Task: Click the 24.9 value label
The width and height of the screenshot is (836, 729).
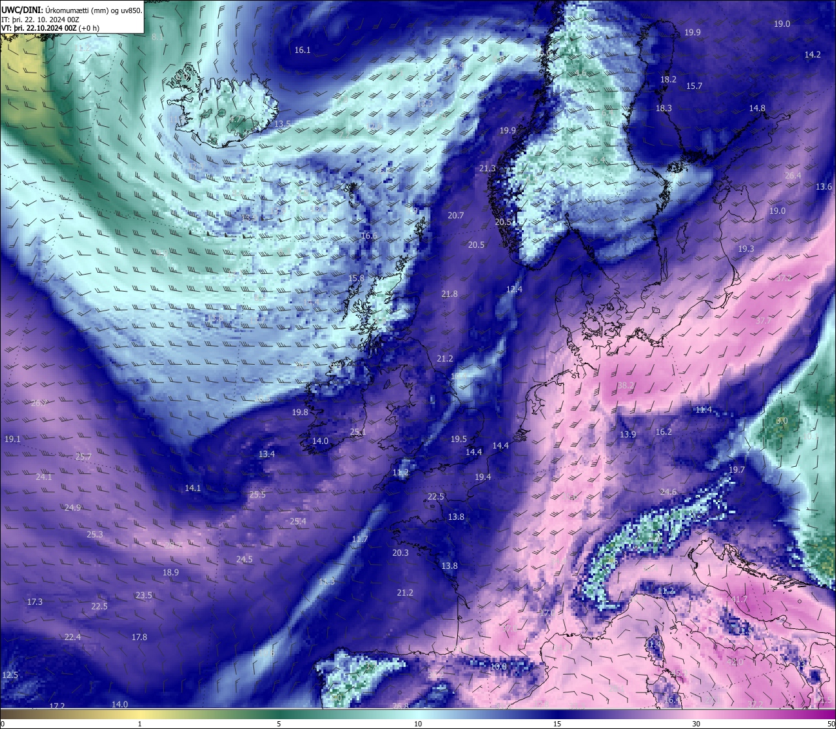Action: click(x=72, y=508)
